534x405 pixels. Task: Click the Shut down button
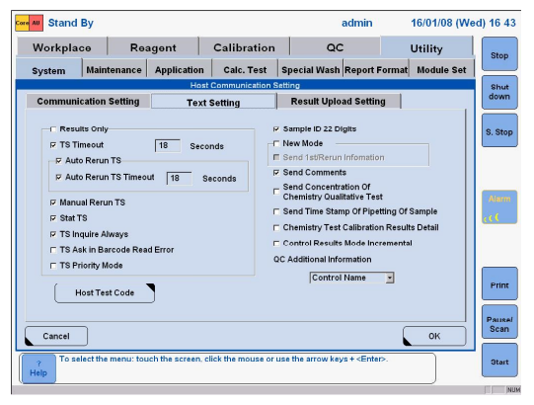point(499,92)
